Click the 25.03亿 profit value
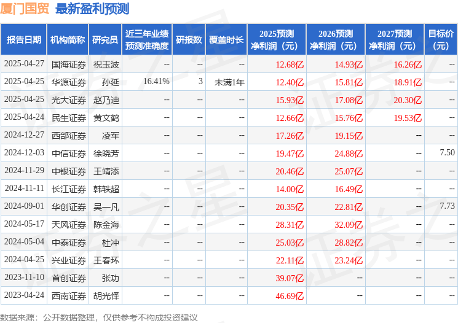Screen dimensions: 458x323 [x=290, y=243]
